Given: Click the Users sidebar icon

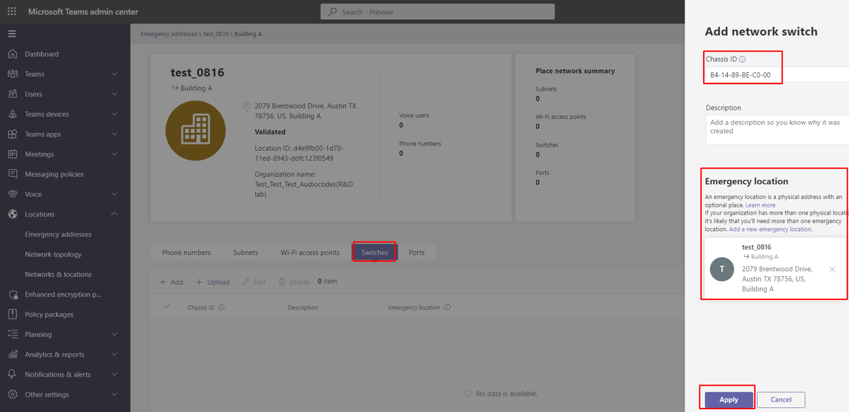Looking at the screenshot, I should click(13, 94).
